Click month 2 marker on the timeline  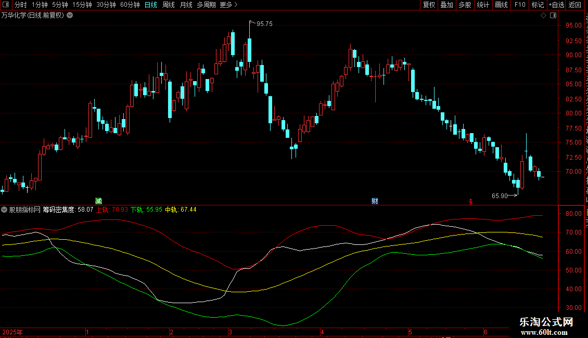click(171, 332)
